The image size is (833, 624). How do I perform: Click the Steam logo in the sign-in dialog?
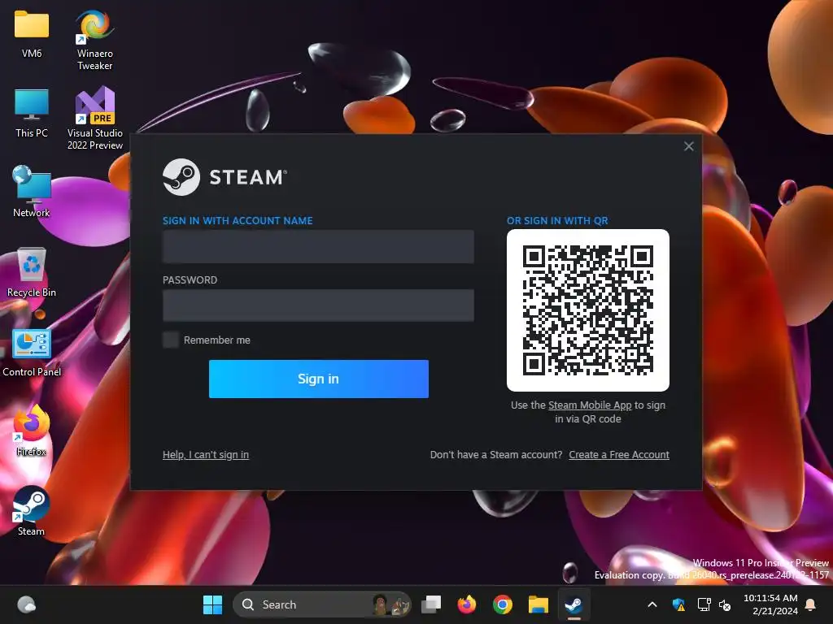225,177
